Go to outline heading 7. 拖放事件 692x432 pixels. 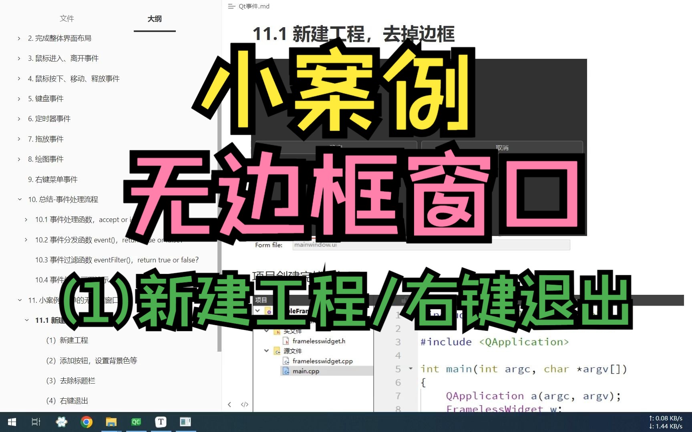pyautogui.click(x=46, y=139)
